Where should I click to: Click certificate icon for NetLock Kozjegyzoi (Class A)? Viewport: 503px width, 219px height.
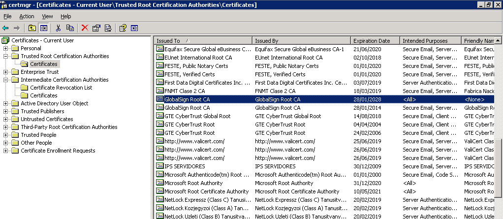tap(160, 208)
